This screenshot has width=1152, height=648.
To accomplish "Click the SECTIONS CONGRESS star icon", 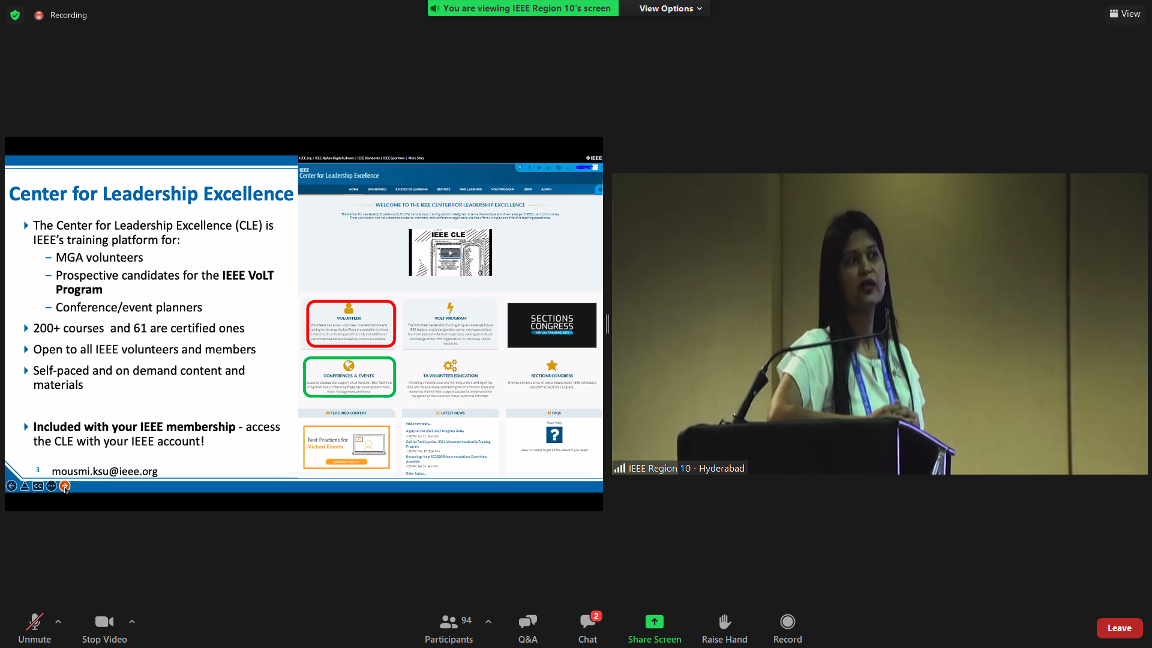I will point(552,365).
